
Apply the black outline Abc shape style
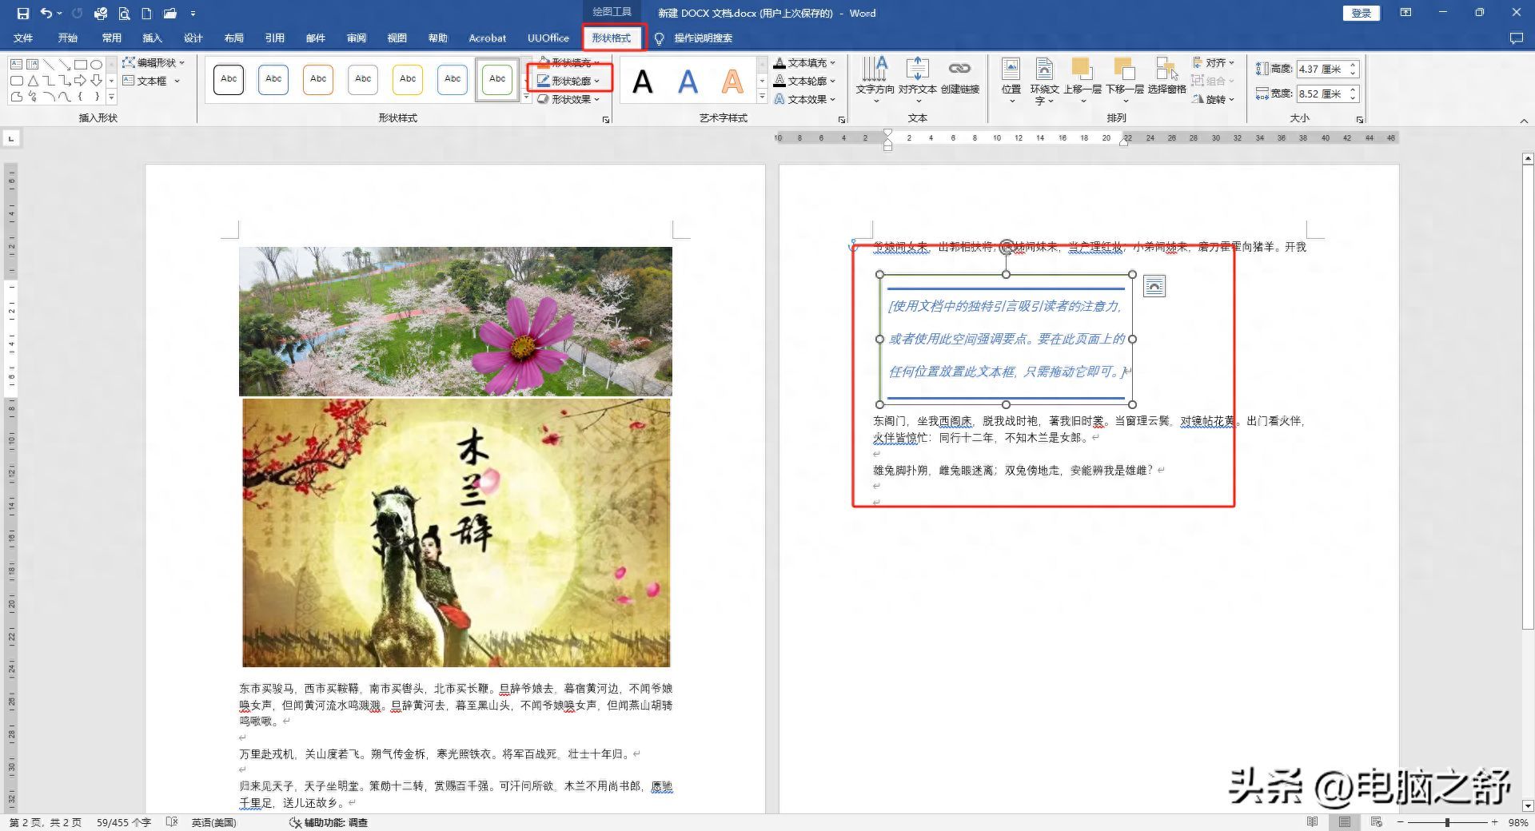229,79
